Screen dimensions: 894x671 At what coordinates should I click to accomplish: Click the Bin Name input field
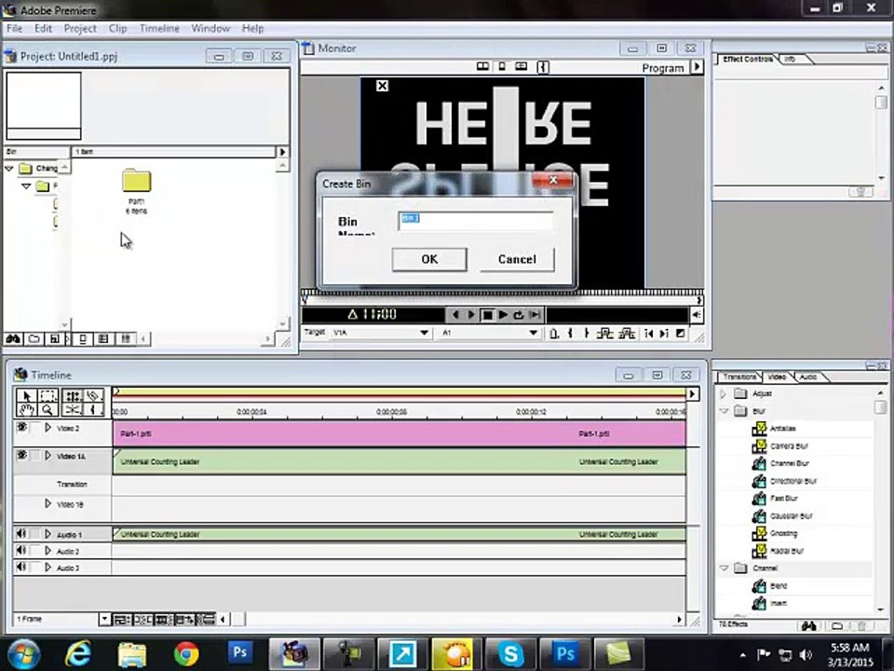click(x=476, y=220)
